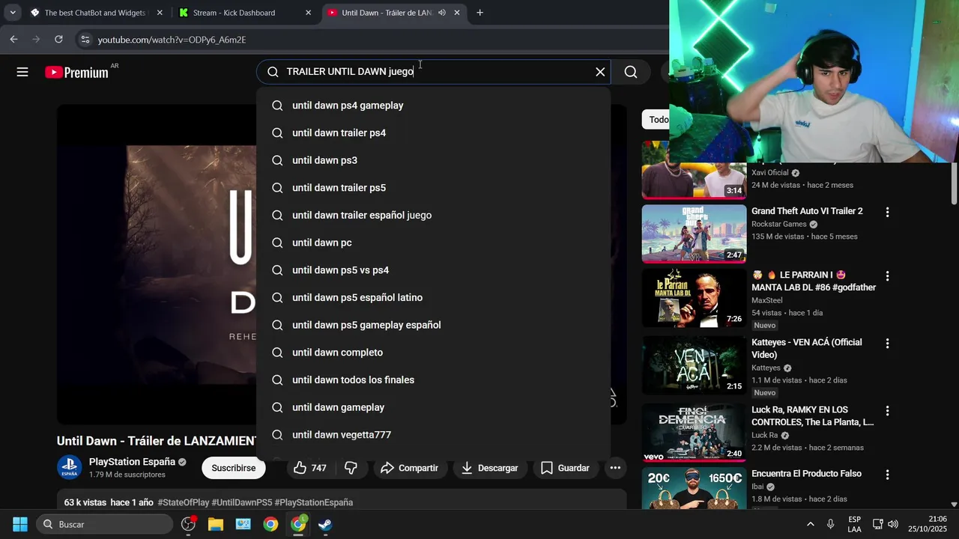The image size is (959, 539).
Task: Click the taskbar Buscar search box
Action: [x=104, y=524]
